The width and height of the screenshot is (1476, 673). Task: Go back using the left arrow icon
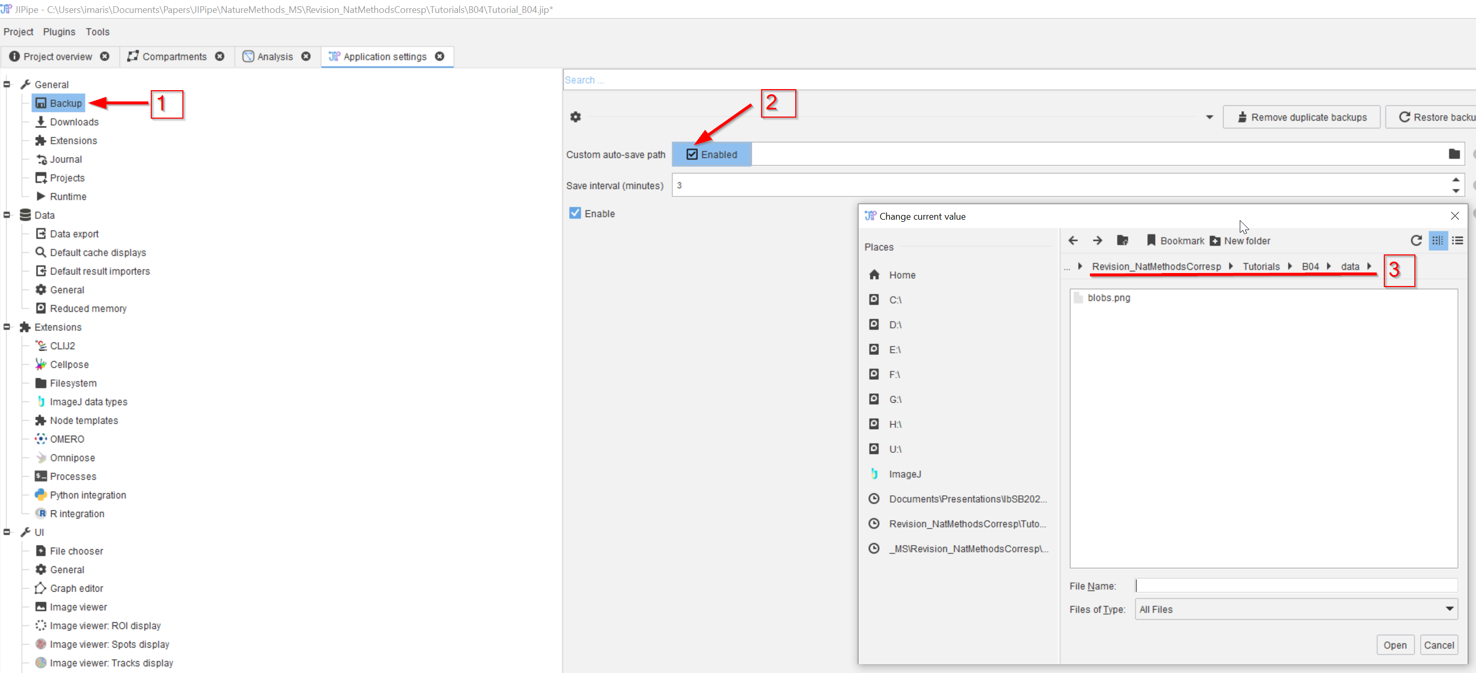(1073, 240)
